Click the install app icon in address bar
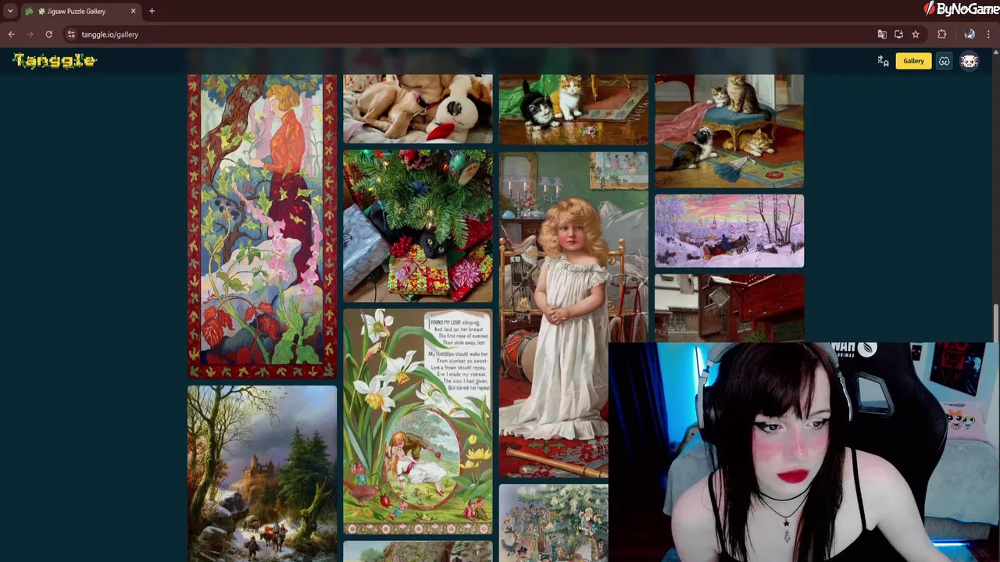The width and height of the screenshot is (1000, 562). [x=898, y=34]
